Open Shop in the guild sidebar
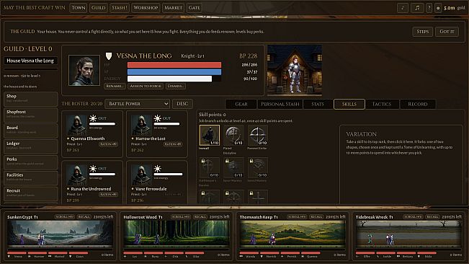The image size is (469, 264). [31, 99]
